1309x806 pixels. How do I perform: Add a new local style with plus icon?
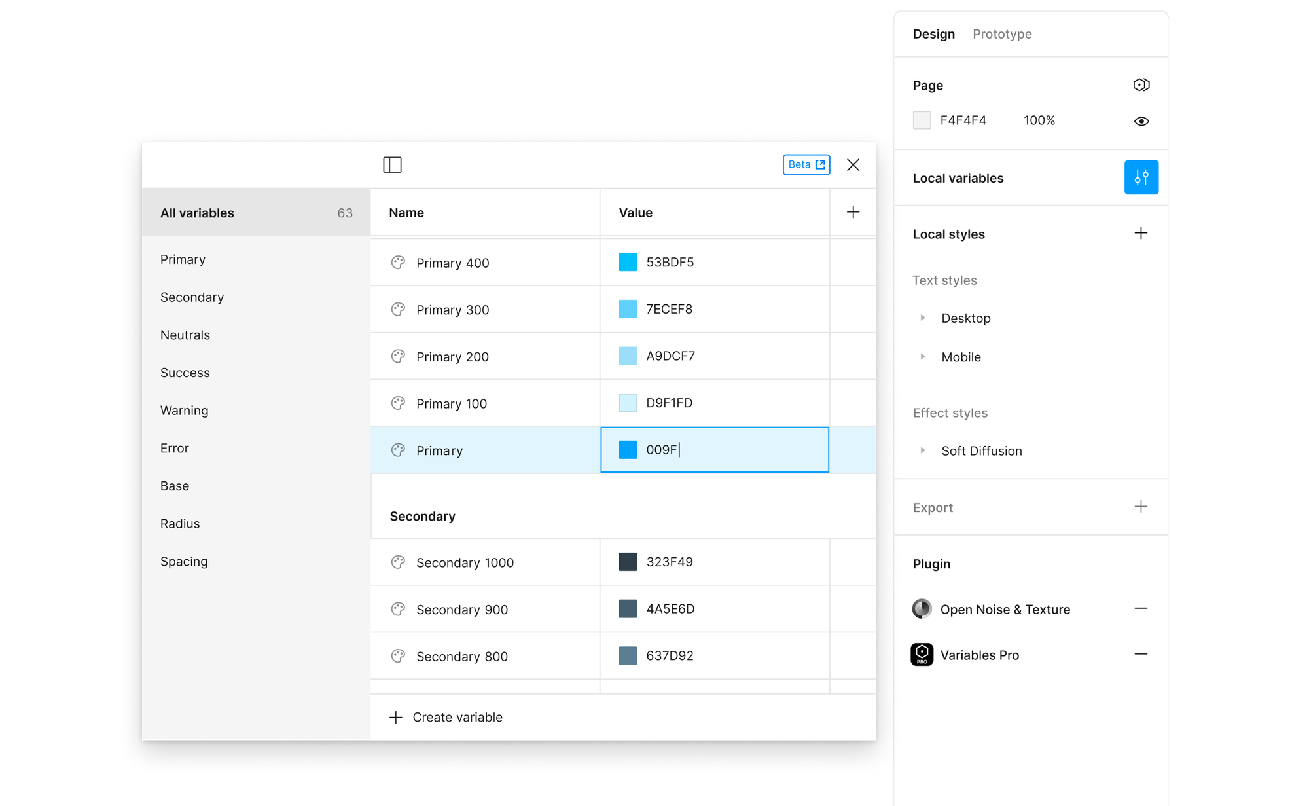click(x=1141, y=234)
